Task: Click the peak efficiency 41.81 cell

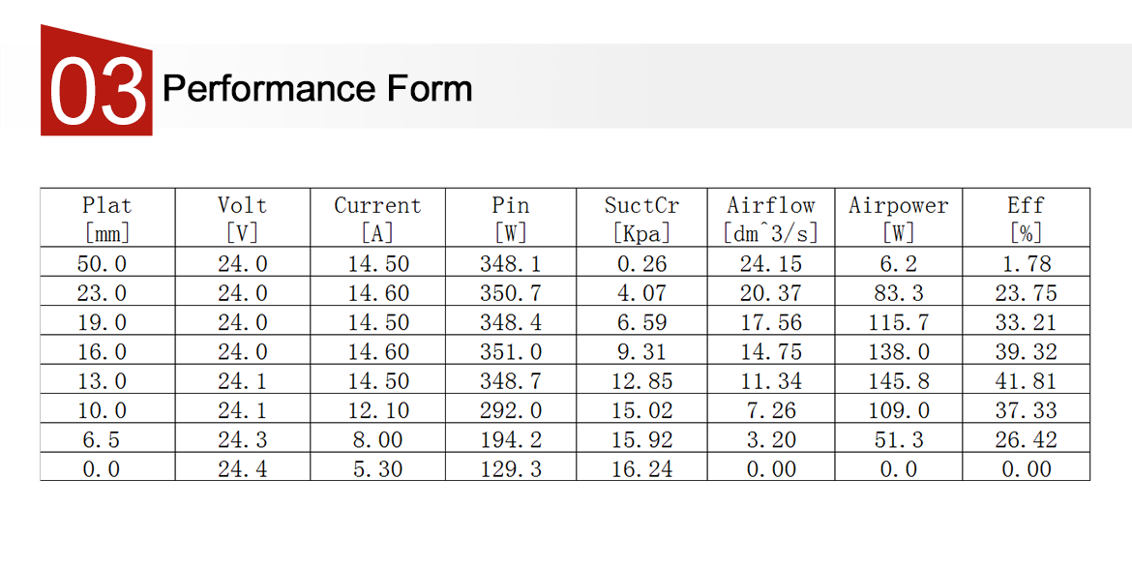Action: tap(1026, 381)
